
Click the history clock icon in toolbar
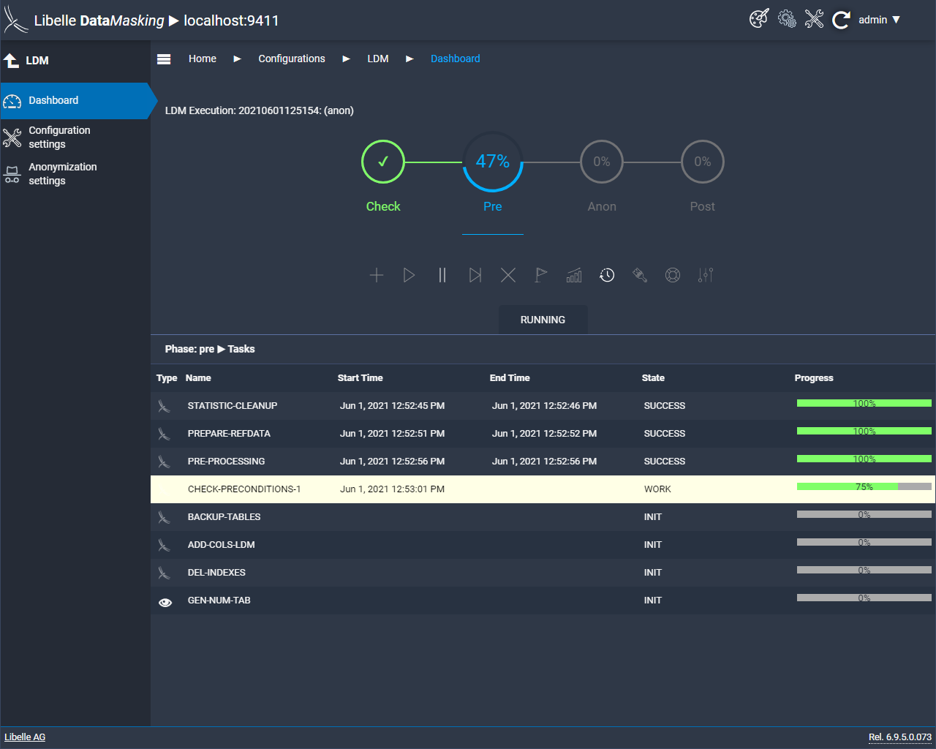607,275
